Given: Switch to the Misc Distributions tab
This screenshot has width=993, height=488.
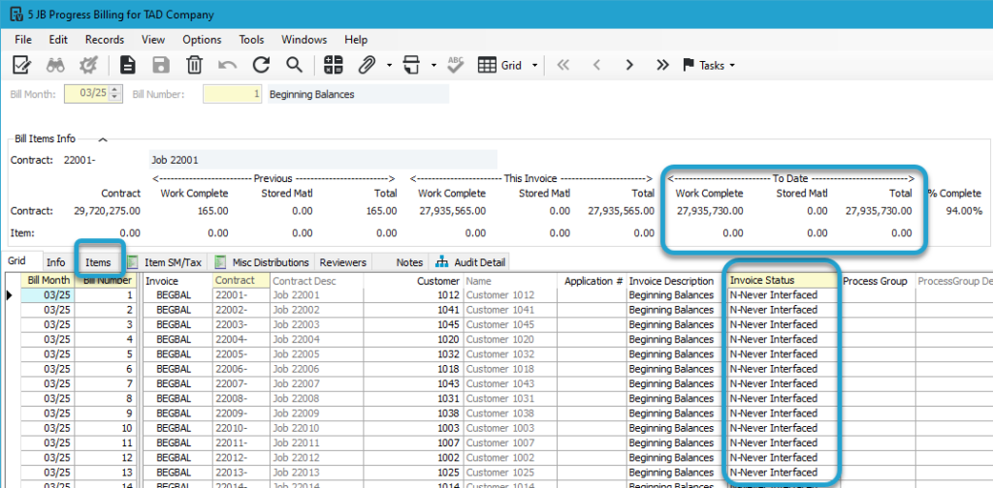Looking at the screenshot, I should (x=263, y=261).
